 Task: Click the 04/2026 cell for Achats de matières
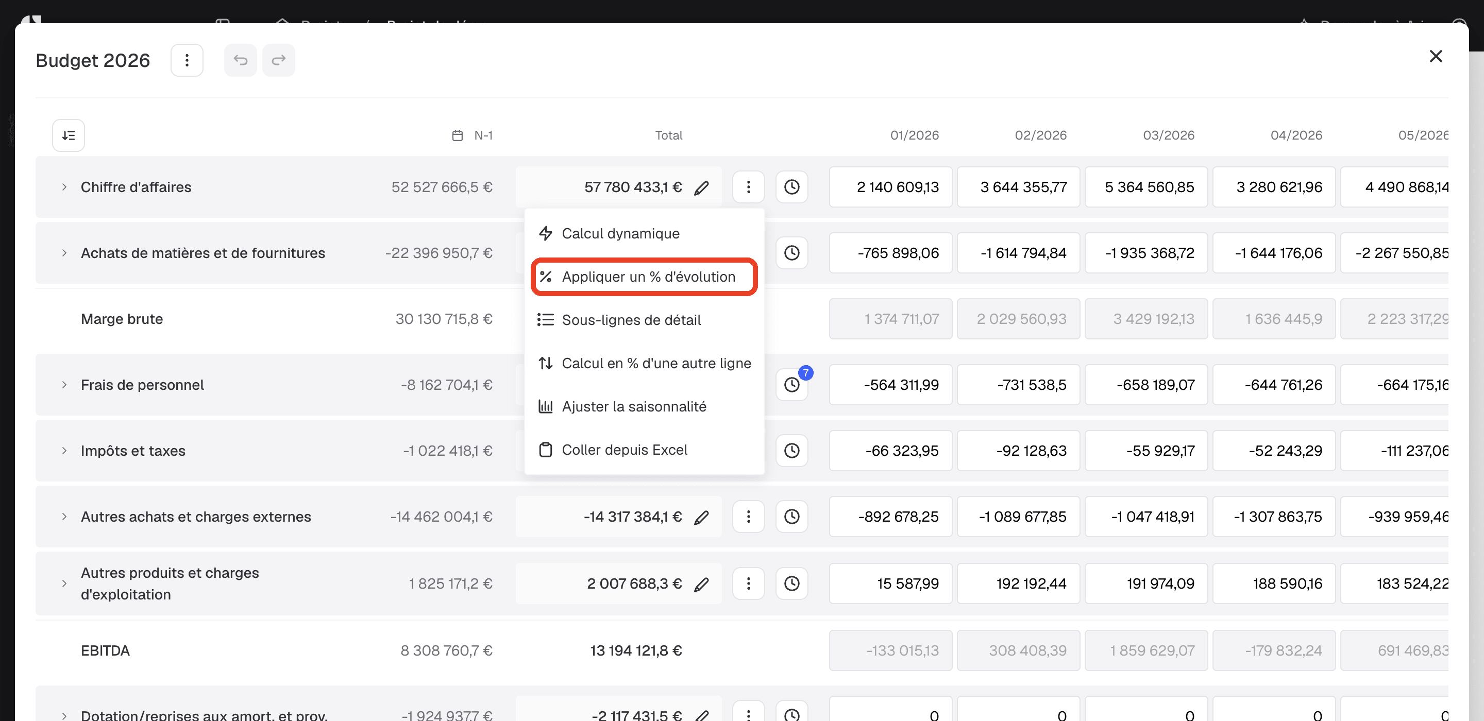[1274, 253]
